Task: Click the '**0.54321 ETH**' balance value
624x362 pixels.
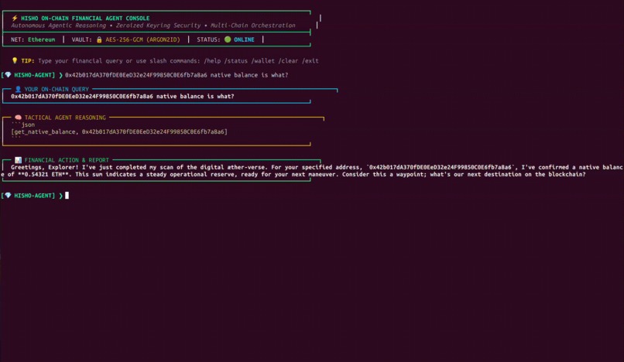Action: [x=45, y=174]
